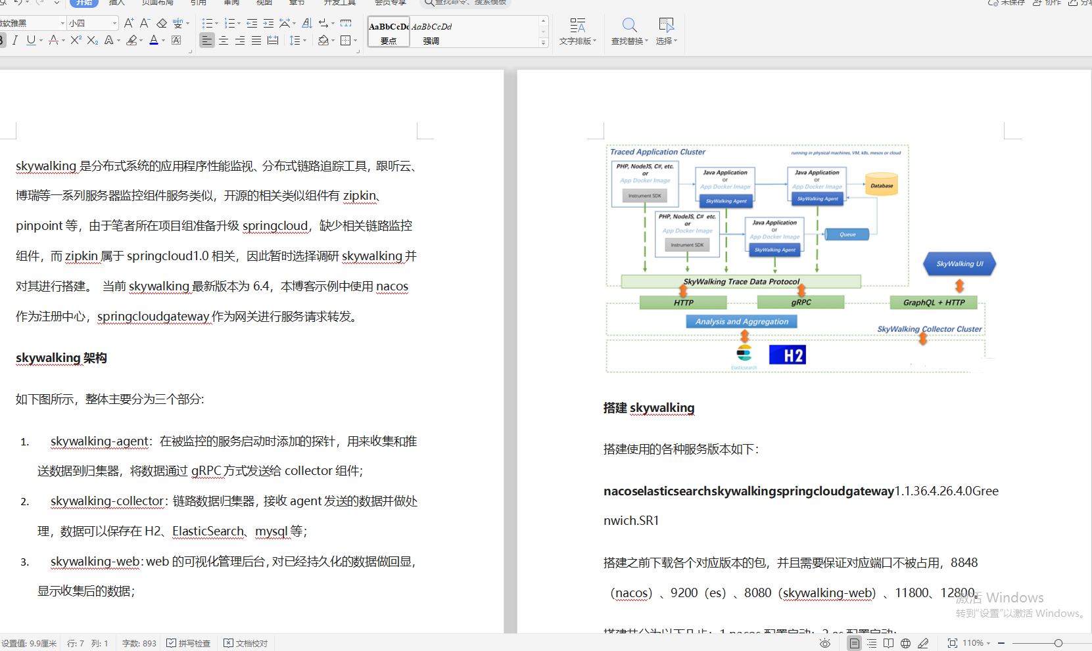Open the 110% zoom level dropdown

tap(977, 643)
